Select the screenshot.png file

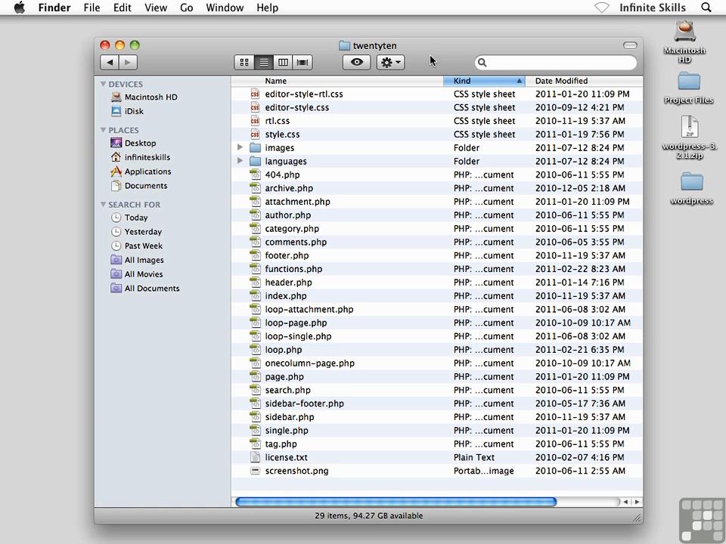click(436, 471)
